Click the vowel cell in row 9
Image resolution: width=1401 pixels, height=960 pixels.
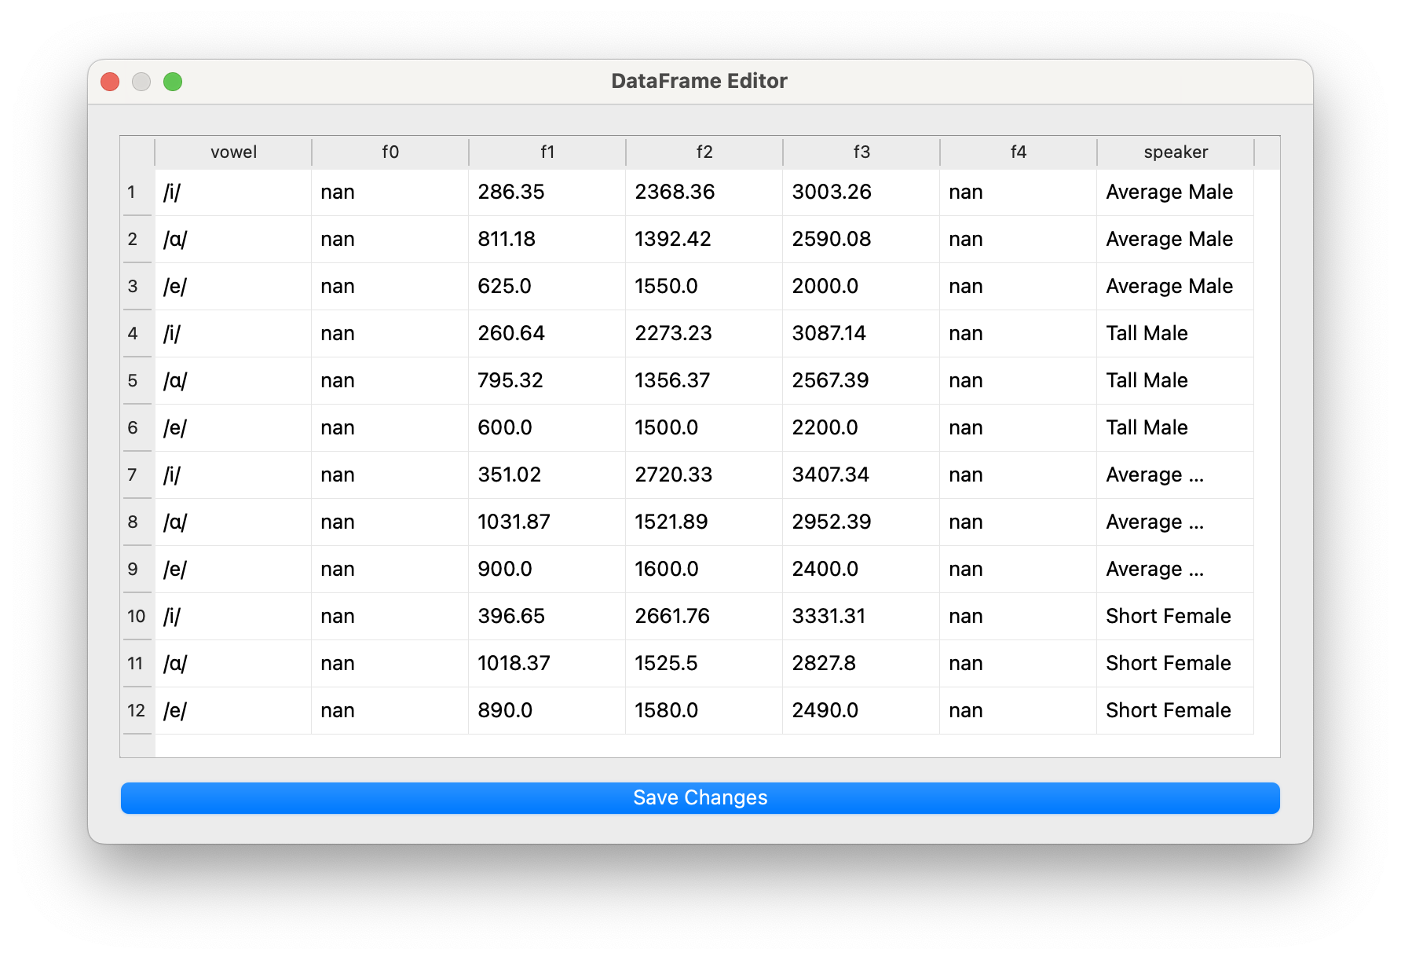pyautogui.click(x=233, y=570)
